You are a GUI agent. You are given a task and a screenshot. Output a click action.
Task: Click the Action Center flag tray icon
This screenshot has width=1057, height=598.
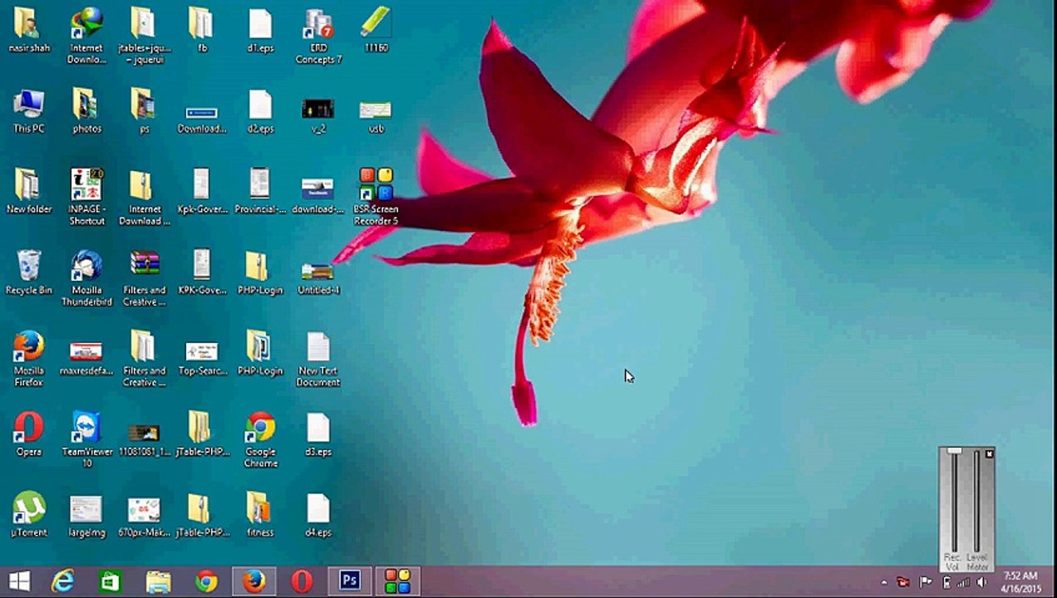click(x=925, y=582)
